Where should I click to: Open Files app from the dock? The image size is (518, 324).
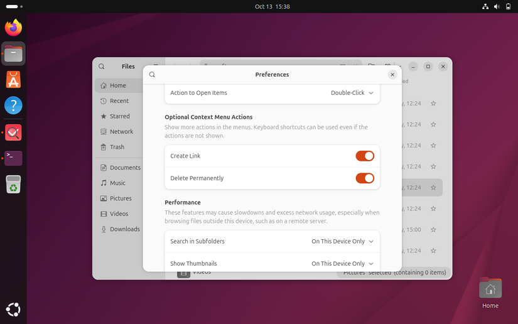[13, 53]
